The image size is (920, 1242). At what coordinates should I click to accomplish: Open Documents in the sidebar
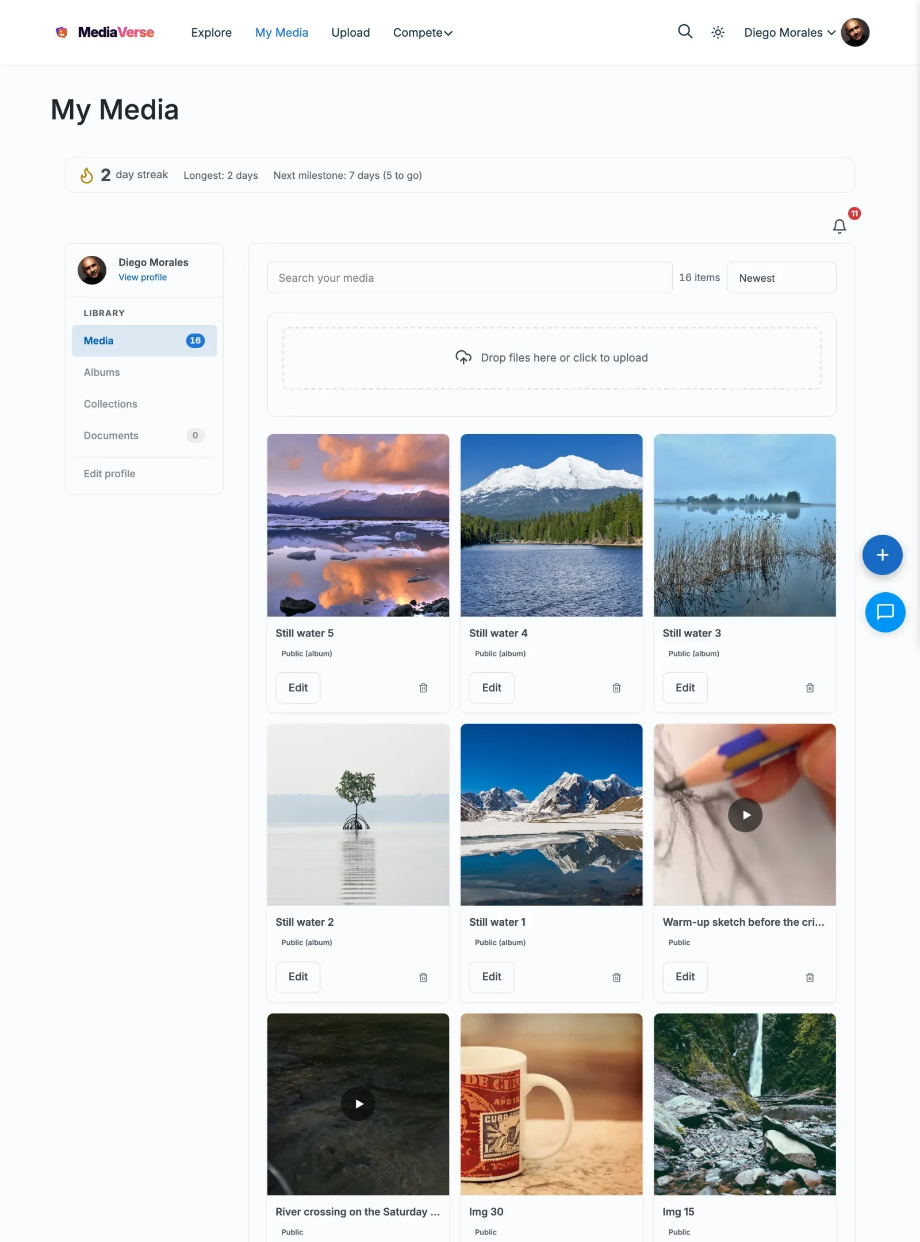pyautogui.click(x=144, y=435)
